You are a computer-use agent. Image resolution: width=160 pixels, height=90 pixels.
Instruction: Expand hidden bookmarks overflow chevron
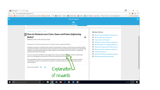[126, 16]
